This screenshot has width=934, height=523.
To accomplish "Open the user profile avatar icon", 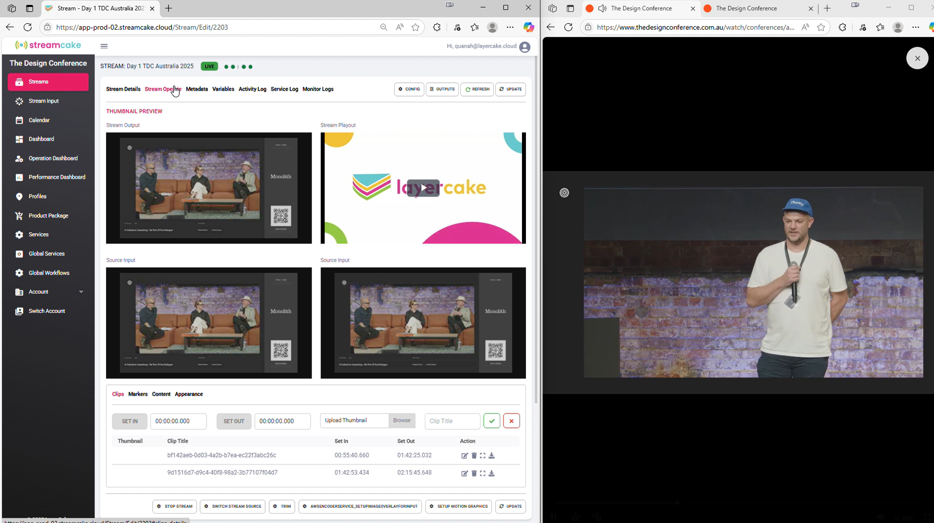I will pos(524,47).
